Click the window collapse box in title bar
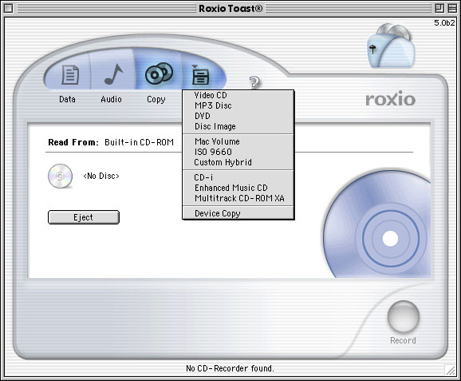The image size is (461, 381). pos(452,8)
